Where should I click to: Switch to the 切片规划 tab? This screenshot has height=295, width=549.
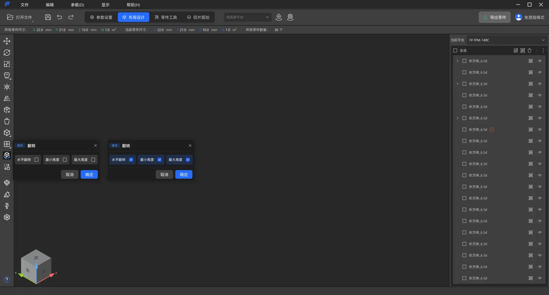pyautogui.click(x=198, y=17)
